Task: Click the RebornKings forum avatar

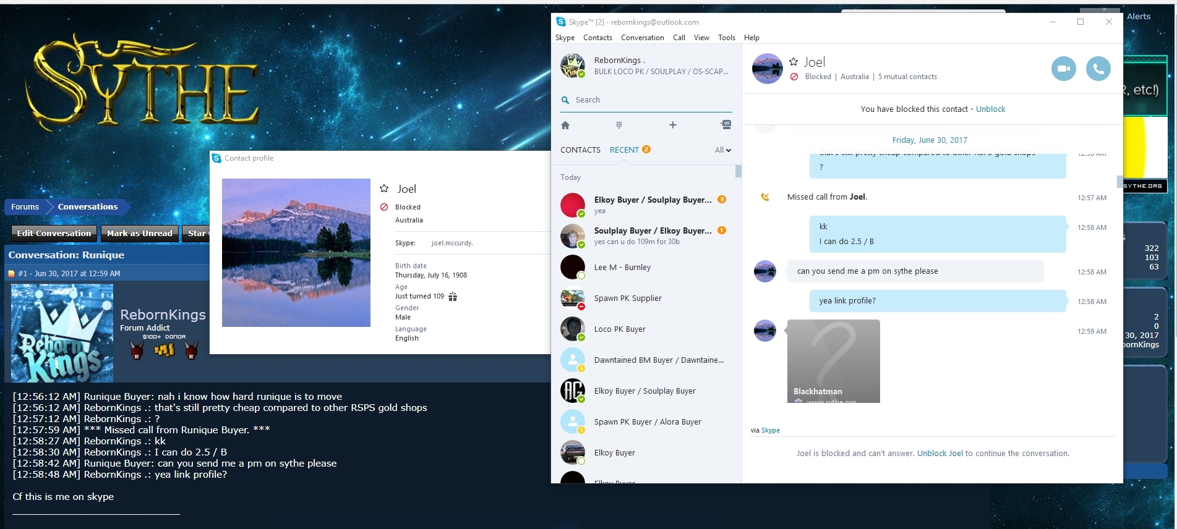Action: coord(62,332)
